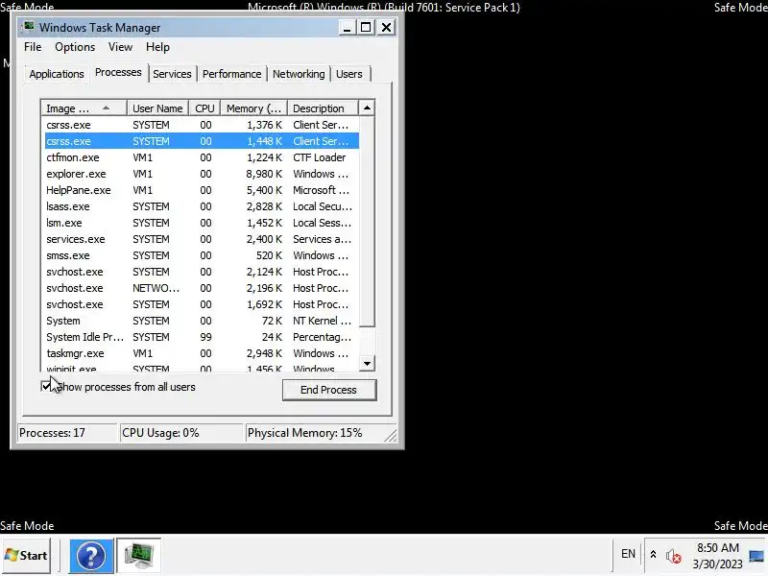The width and height of the screenshot is (768, 576).
Task: Click the scrollbar up arrow
Action: click(367, 108)
